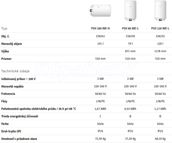
Task: Click the Technické údaje section heading
Action: point(15,71)
